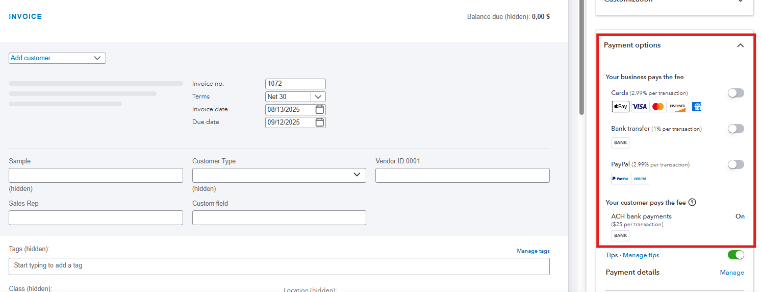Click the page vertical scrollbar
Image resolution: width=761 pixels, height=292 pixels.
coord(581,57)
